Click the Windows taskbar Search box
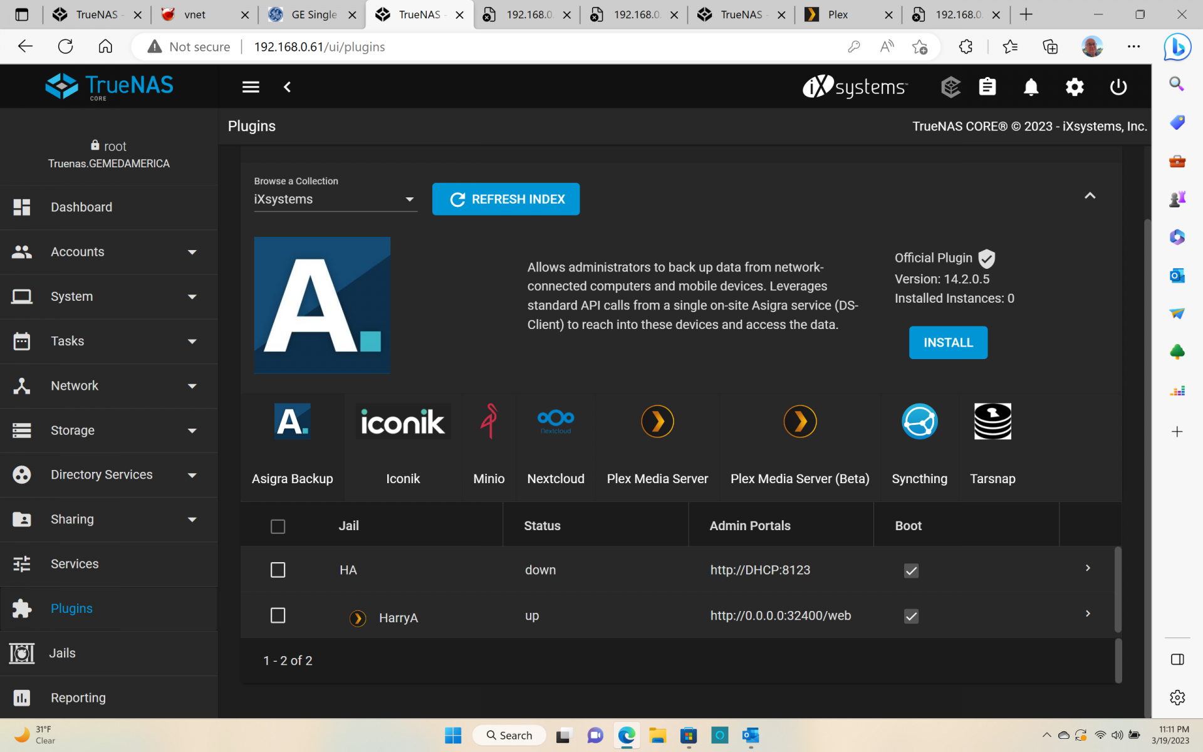Screen dimensions: 1203x752 click(x=509, y=735)
